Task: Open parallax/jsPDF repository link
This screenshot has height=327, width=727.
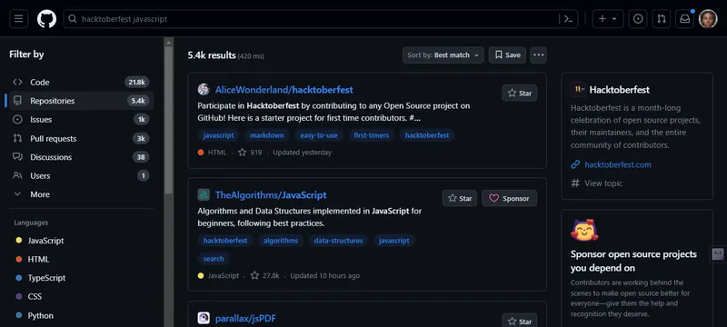Action: pos(245,319)
